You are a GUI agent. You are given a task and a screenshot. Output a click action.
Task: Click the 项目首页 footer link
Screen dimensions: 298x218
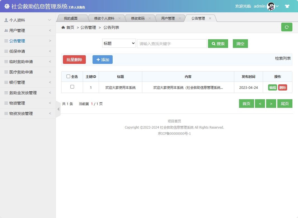coord(174,121)
